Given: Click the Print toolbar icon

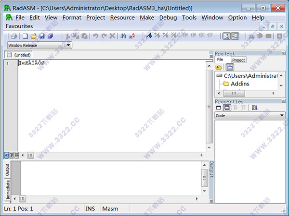Looking at the screenshot, I should 14,36.
